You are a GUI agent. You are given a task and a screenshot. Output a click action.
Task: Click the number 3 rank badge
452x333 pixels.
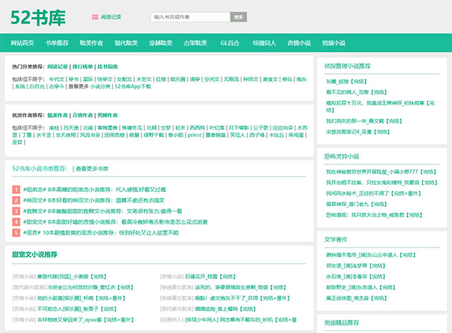[x=16, y=210]
